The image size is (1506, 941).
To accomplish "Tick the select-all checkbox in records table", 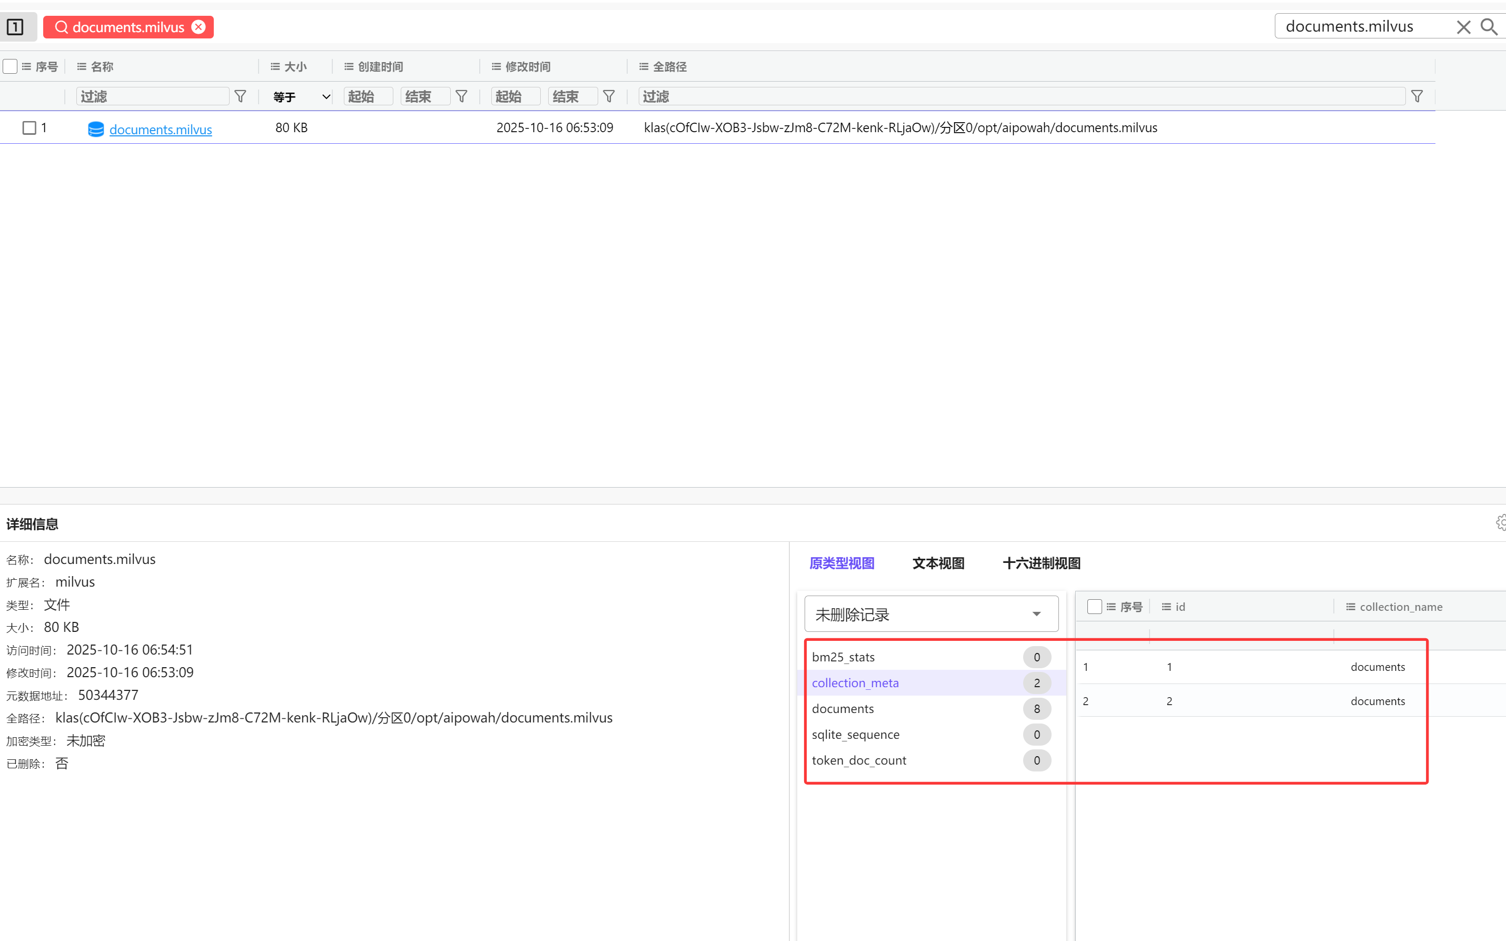I will pyautogui.click(x=1094, y=607).
